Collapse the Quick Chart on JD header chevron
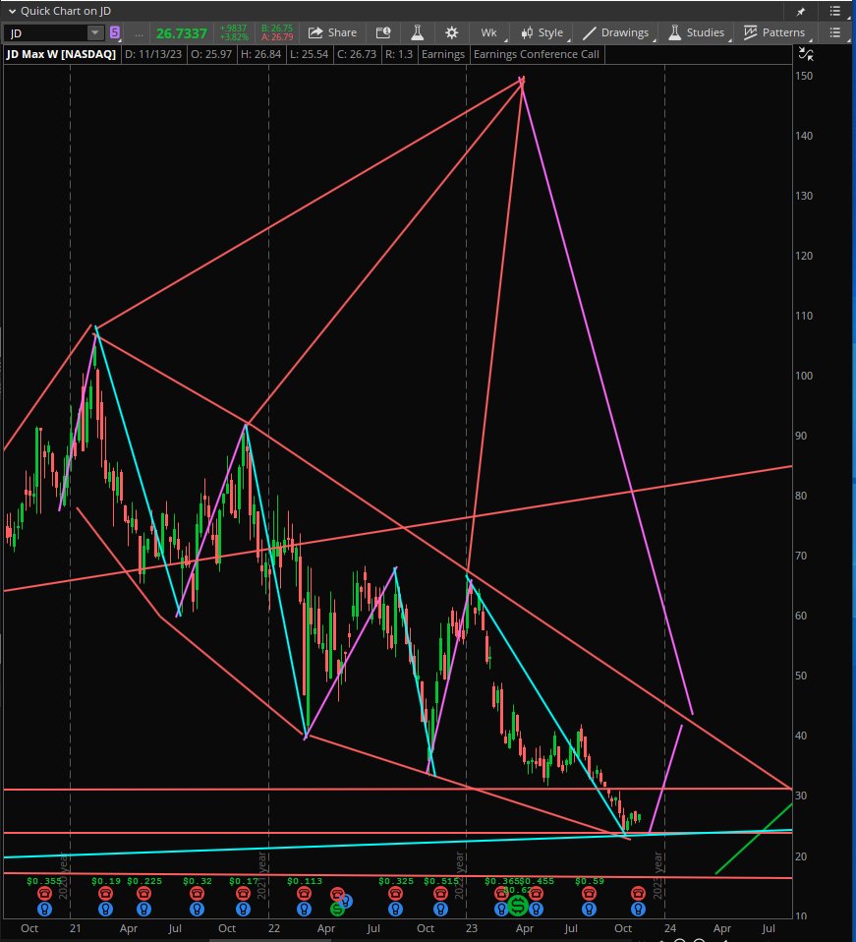The height and width of the screenshot is (942, 856). (12, 12)
